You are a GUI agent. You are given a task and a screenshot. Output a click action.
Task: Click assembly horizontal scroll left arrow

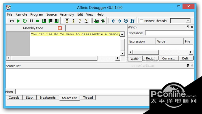[9, 58]
